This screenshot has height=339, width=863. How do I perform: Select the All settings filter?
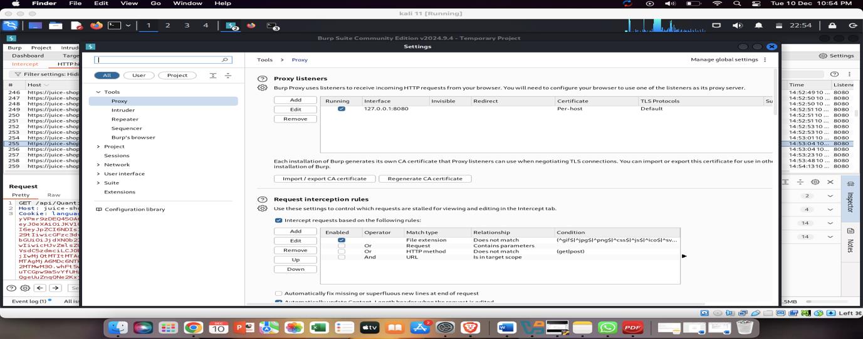click(107, 75)
